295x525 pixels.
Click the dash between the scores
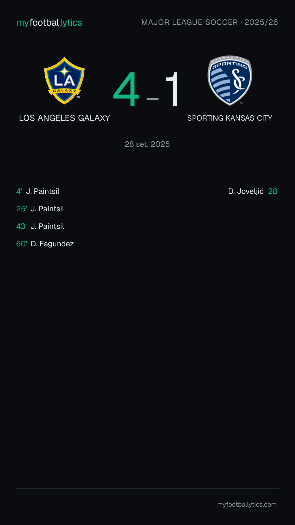tap(153, 99)
